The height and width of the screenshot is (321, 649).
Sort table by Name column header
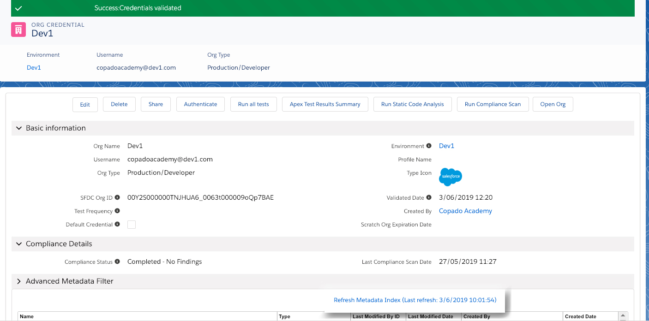click(147, 316)
